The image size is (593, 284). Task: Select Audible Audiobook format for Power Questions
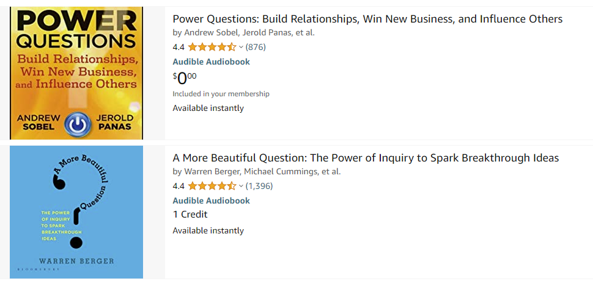pos(211,62)
